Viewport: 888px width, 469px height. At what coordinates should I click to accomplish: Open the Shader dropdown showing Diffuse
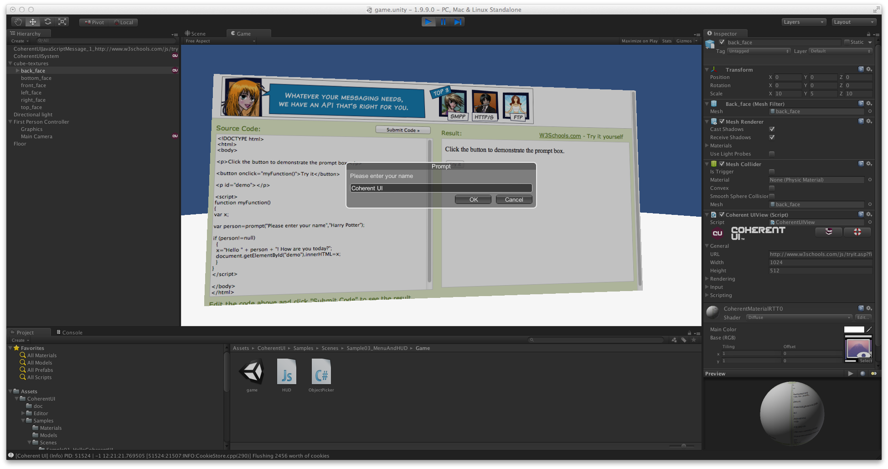pos(799,318)
